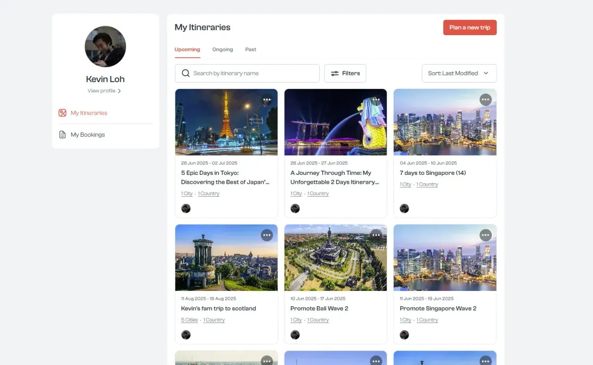Open options menu on Tokyo itinerary card
This screenshot has width=593, height=365.
(267, 100)
